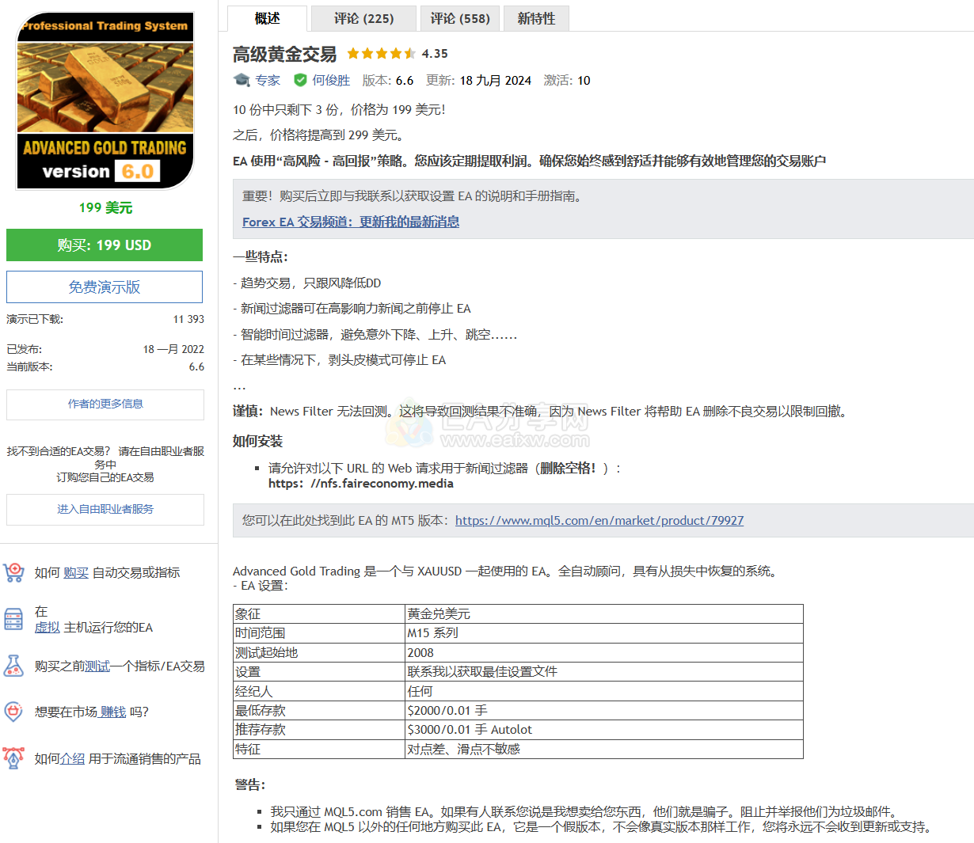Click the 18 一月 2022 publish date
The image size is (974, 843).
(173, 349)
